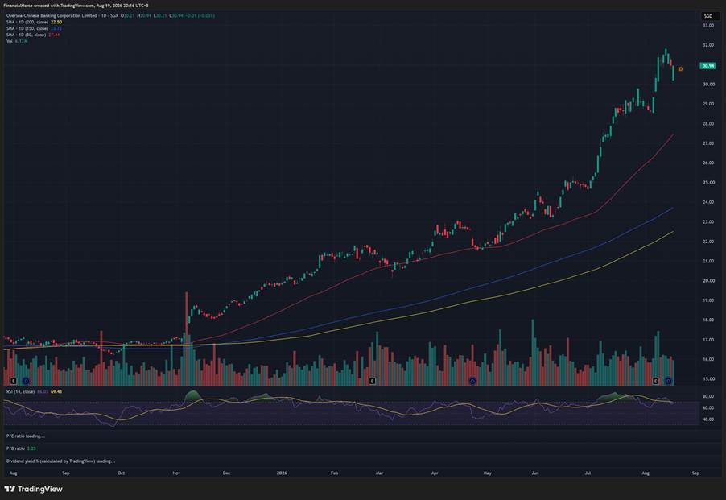This screenshot has width=726, height=500.
Task: Click the Jul label on the time axis
Action: point(588,473)
